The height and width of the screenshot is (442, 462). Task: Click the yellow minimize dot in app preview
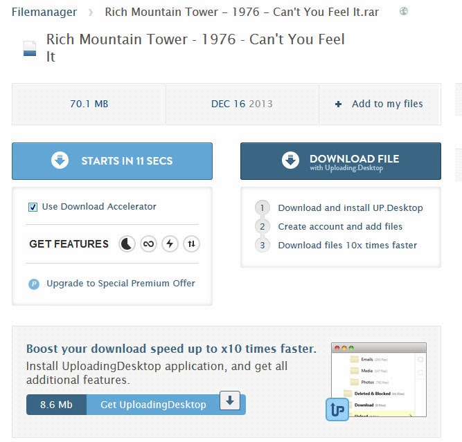344,348
